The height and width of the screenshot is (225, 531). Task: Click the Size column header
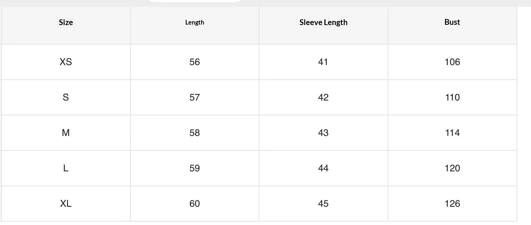point(66,22)
